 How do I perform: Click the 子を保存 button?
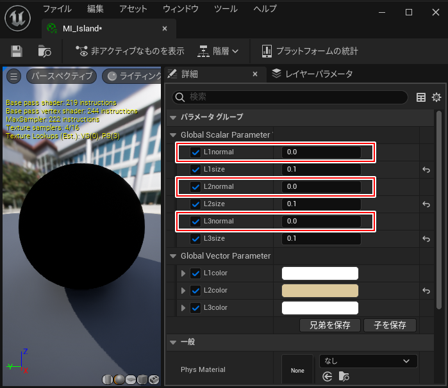pos(390,325)
